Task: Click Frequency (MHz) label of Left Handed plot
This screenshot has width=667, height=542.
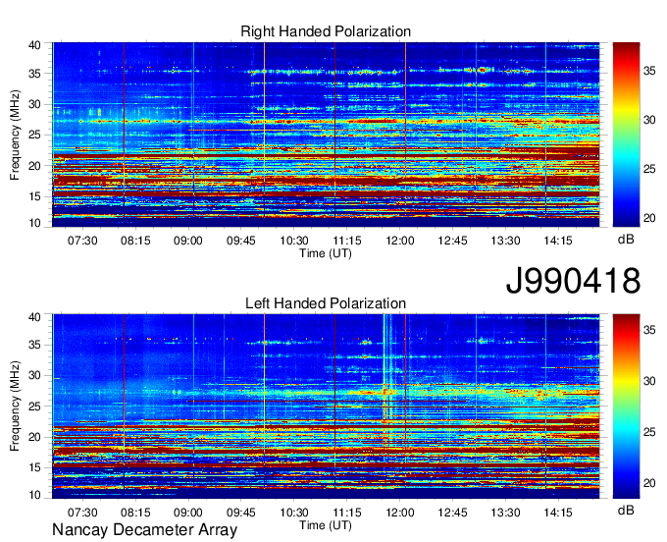Action: (x=15, y=406)
